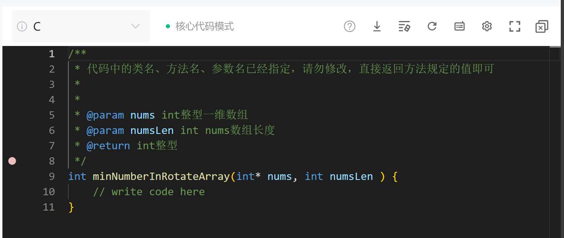Open the help question mark icon
The height and width of the screenshot is (238, 564).
pyautogui.click(x=350, y=27)
